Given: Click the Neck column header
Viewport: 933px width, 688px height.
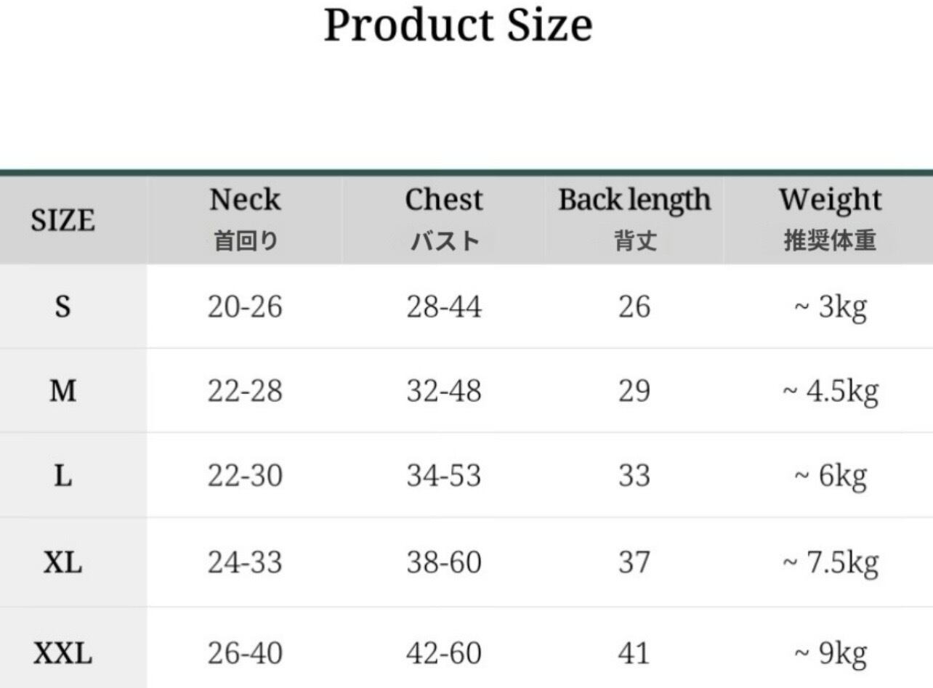Looking at the screenshot, I should [245, 201].
